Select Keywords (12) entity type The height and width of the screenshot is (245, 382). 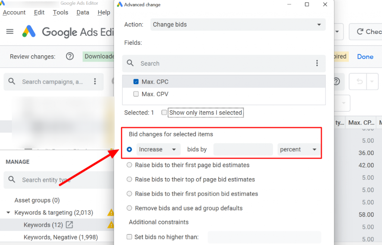click(43, 225)
